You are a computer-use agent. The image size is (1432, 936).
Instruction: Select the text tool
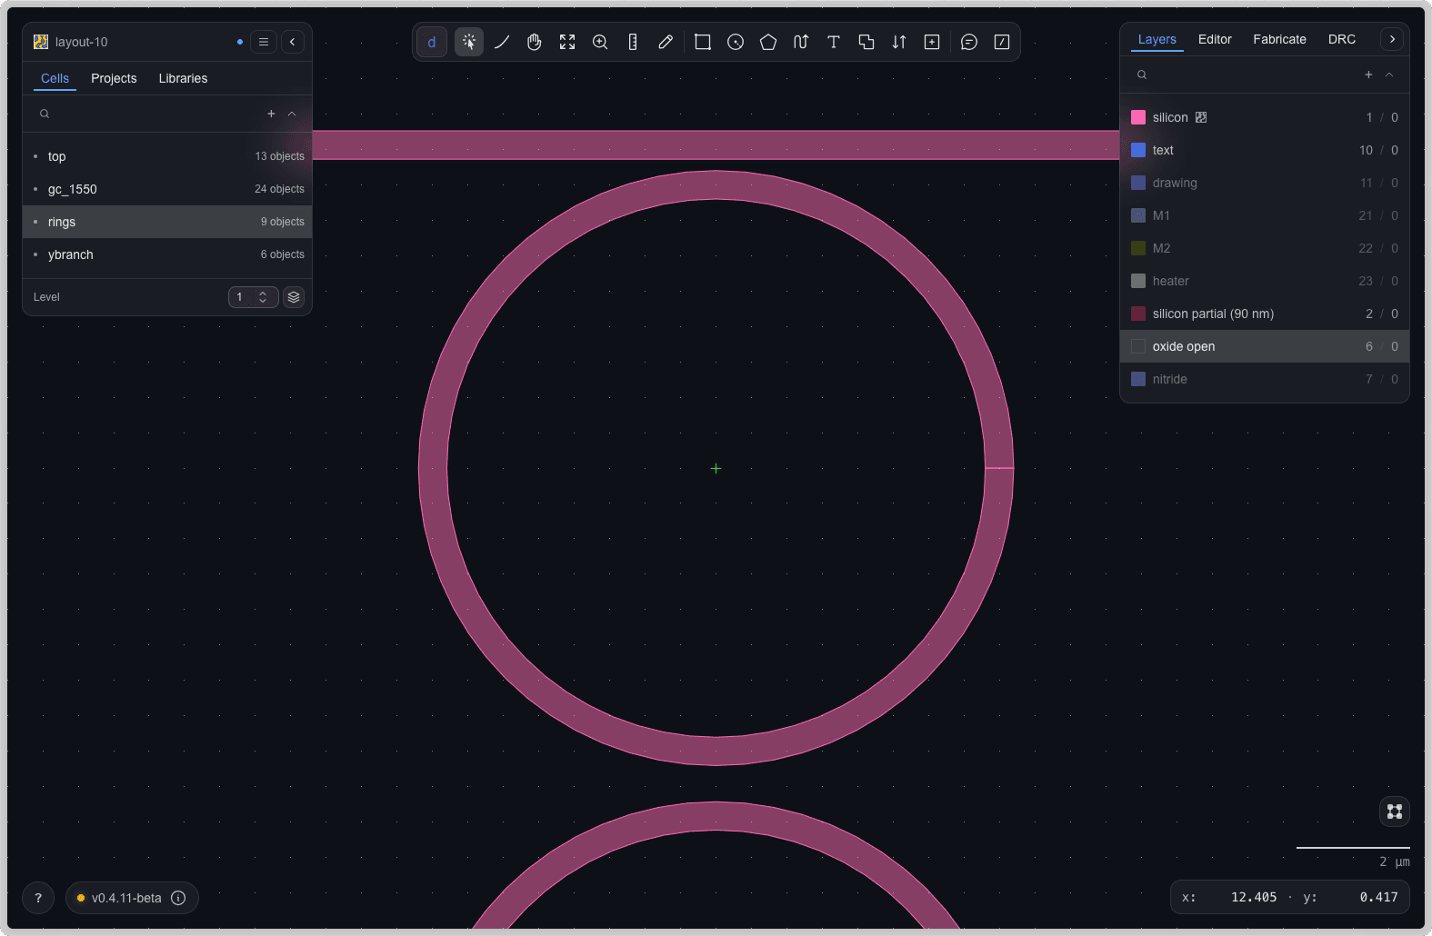click(834, 42)
